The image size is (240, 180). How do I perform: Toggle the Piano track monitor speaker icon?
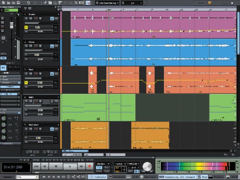point(40,46)
